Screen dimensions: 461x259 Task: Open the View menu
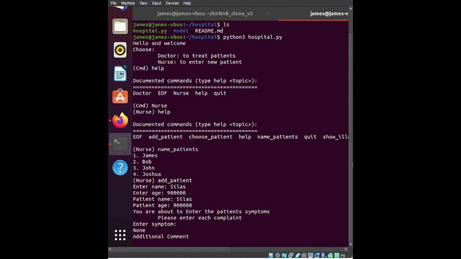tap(143, 3)
